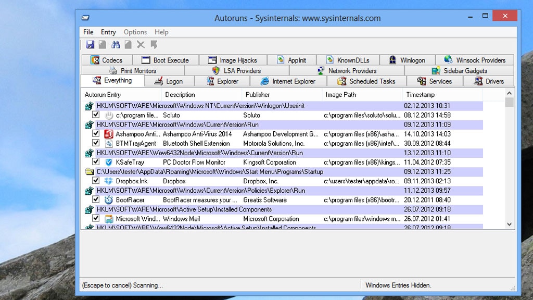Click the Find binoculars toolbar icon
Screen dimensions: 533x300
point(116,45)
